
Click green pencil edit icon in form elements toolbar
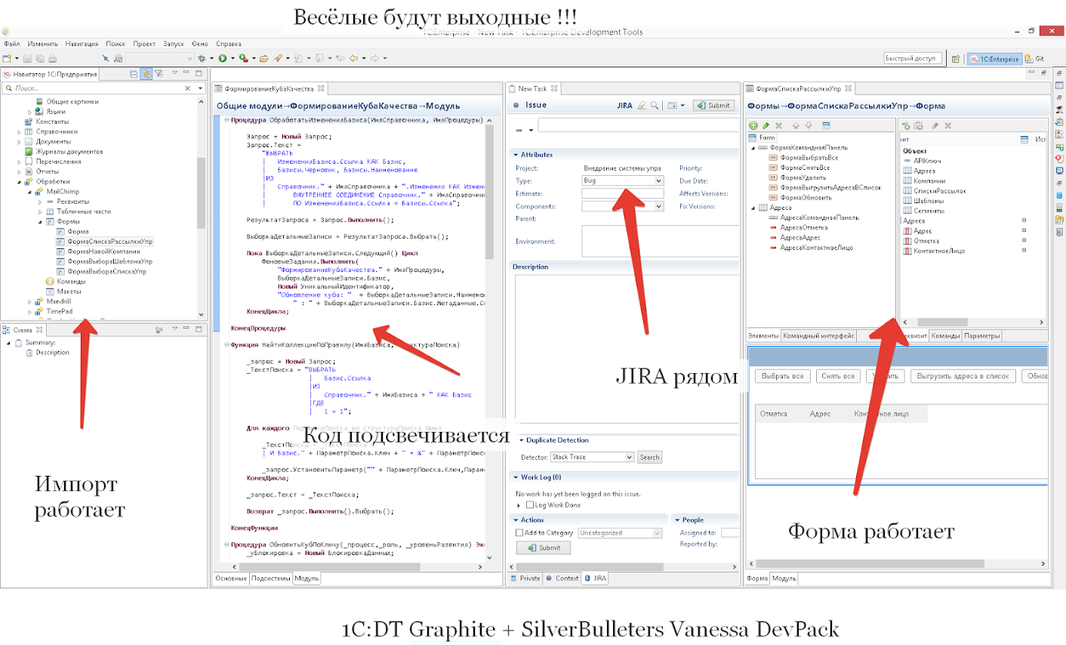[x=766, y=125]
